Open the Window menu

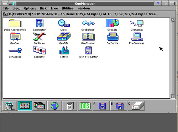pyautogui.click(x=84, y=9)
